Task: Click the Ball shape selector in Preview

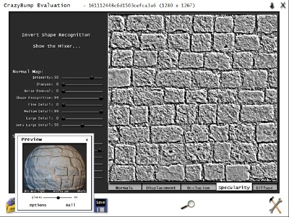Action: 70,205
